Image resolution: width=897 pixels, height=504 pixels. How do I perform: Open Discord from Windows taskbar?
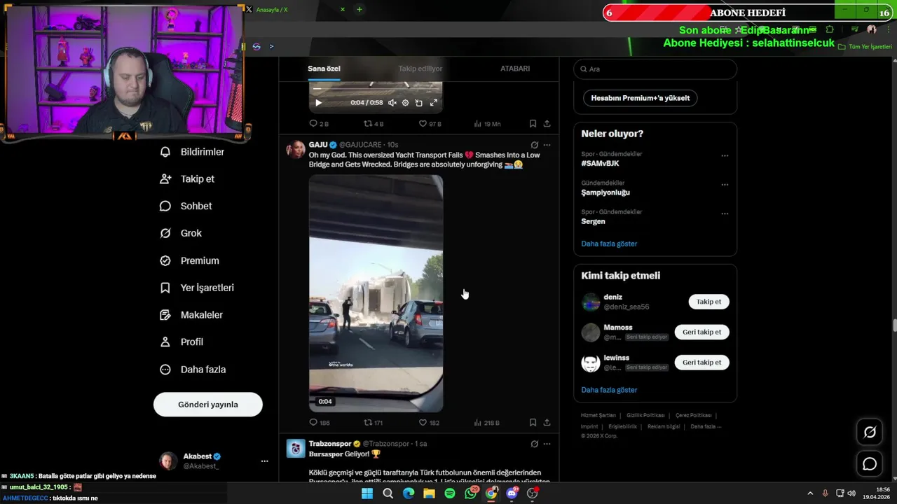pyautogui.click(x=512, y=493)
